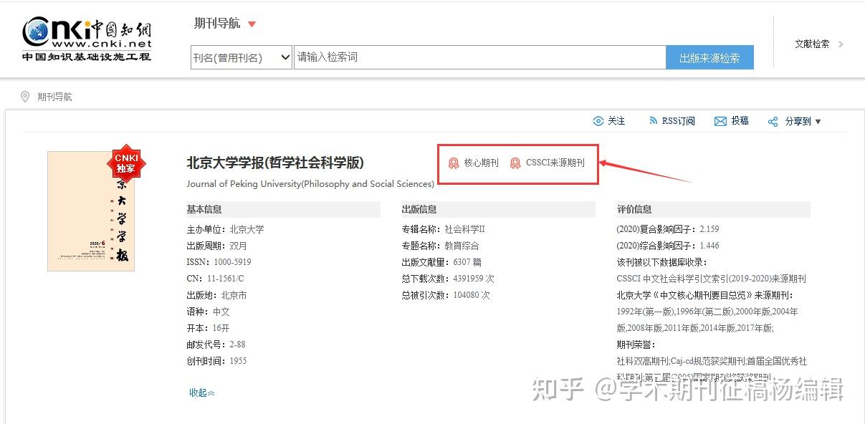Click the 基本信息 section header
865x424 pixels.
click(283, 210)
